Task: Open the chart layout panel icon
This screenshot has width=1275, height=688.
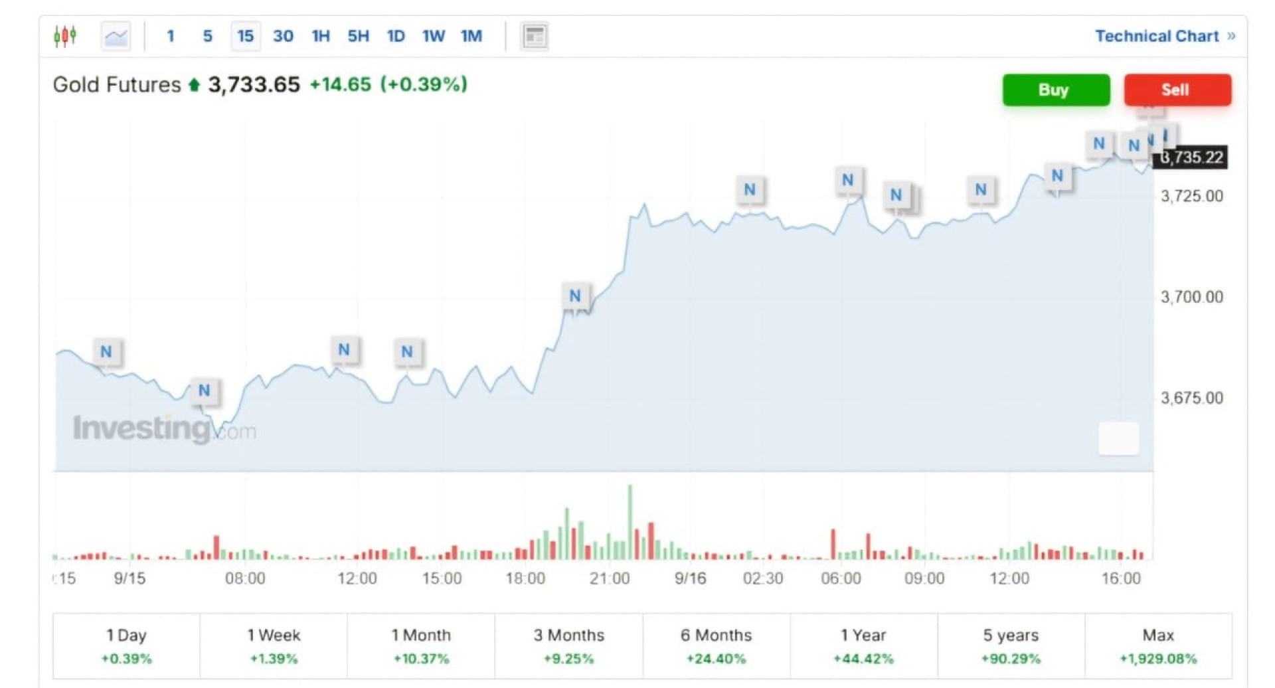Action: click(x=534, y=36)
